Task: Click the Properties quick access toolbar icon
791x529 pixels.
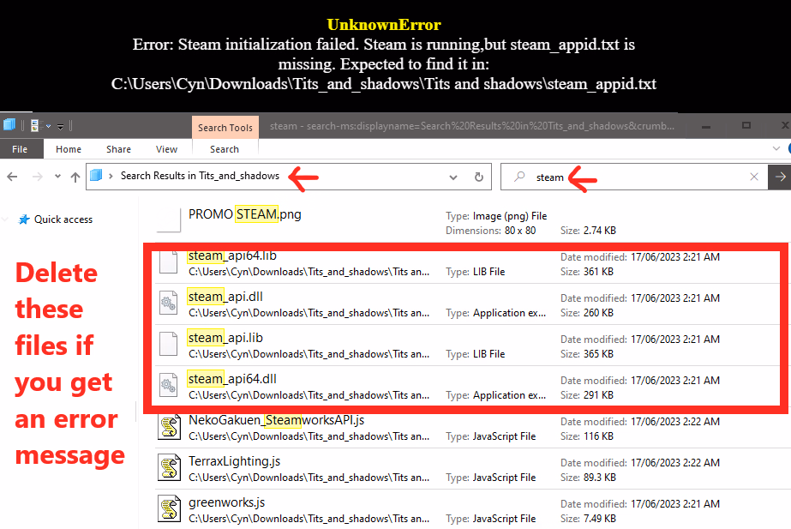Action: point(35,125)
